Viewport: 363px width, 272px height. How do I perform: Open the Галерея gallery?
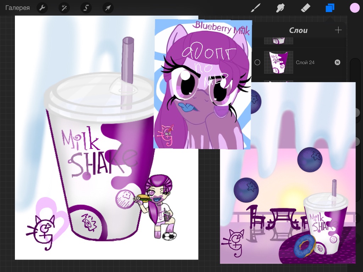click(x=17, y=8)
